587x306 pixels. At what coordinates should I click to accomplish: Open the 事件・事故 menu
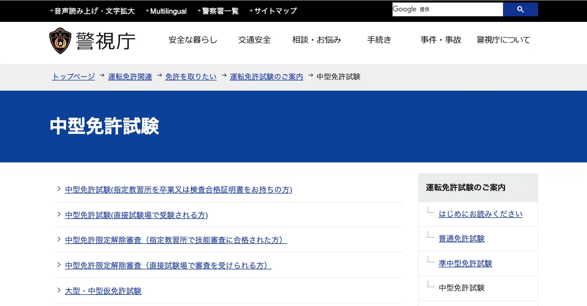click(x=440, y=40)
